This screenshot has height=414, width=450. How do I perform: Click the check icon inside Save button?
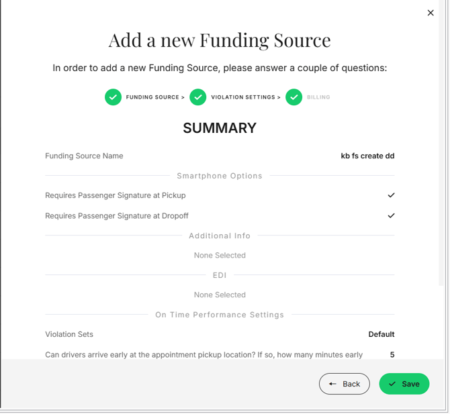tap(392, 384)
